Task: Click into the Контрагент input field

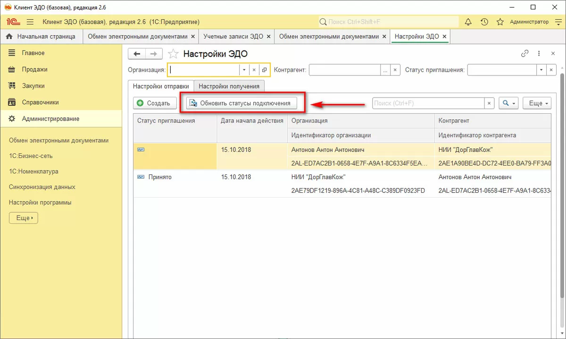Action: pos(345,70)
